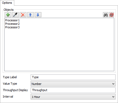Select Processor2 in the objects list
This screenshot has height=103, width=118.
[12, 24]
